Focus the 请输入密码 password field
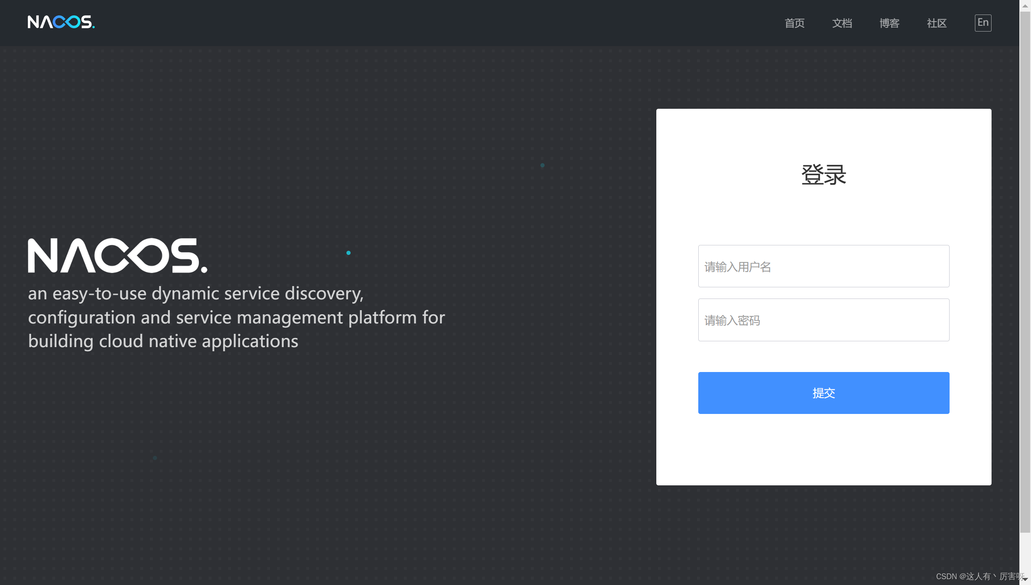The image size is (1031, 585). 824,320
